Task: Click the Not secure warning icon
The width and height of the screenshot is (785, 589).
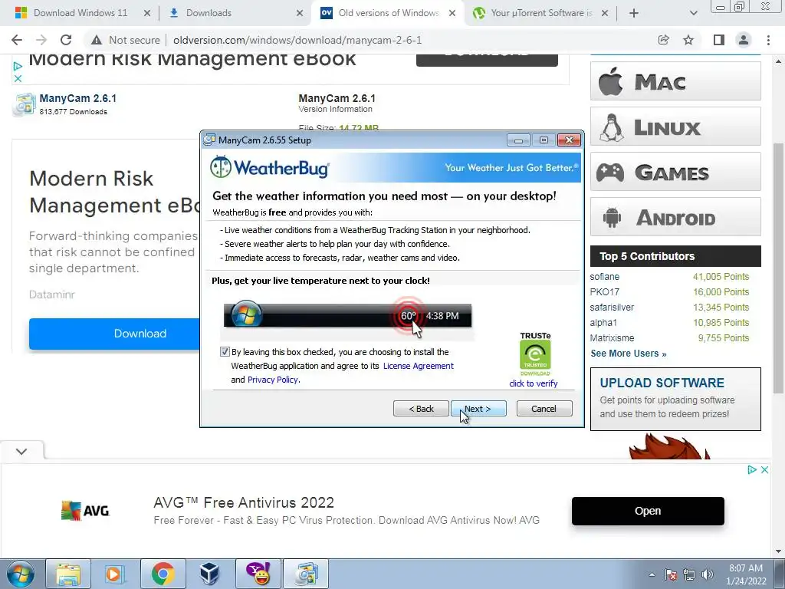Action: click(x=97, y=40)
